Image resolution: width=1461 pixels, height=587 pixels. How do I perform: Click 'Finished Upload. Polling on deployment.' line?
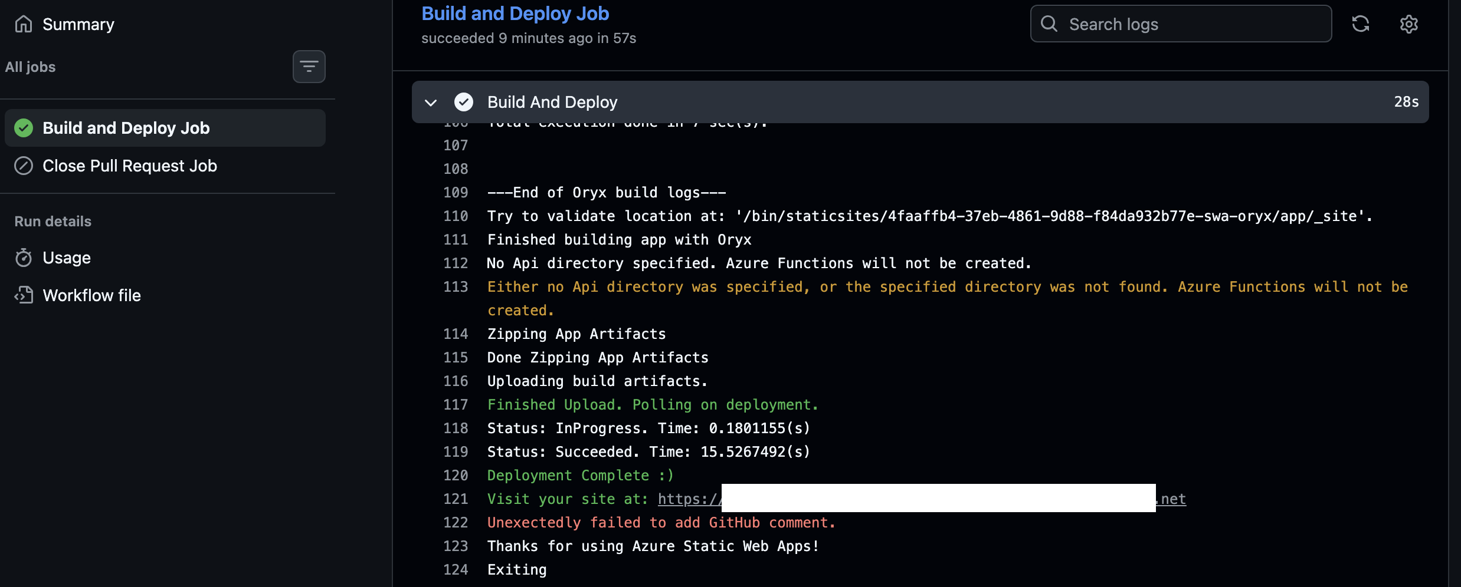coord(653,405)
